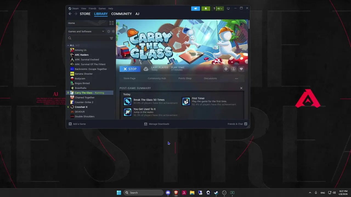Focus the library search field

pyautogui.click(x=88, y=38)
